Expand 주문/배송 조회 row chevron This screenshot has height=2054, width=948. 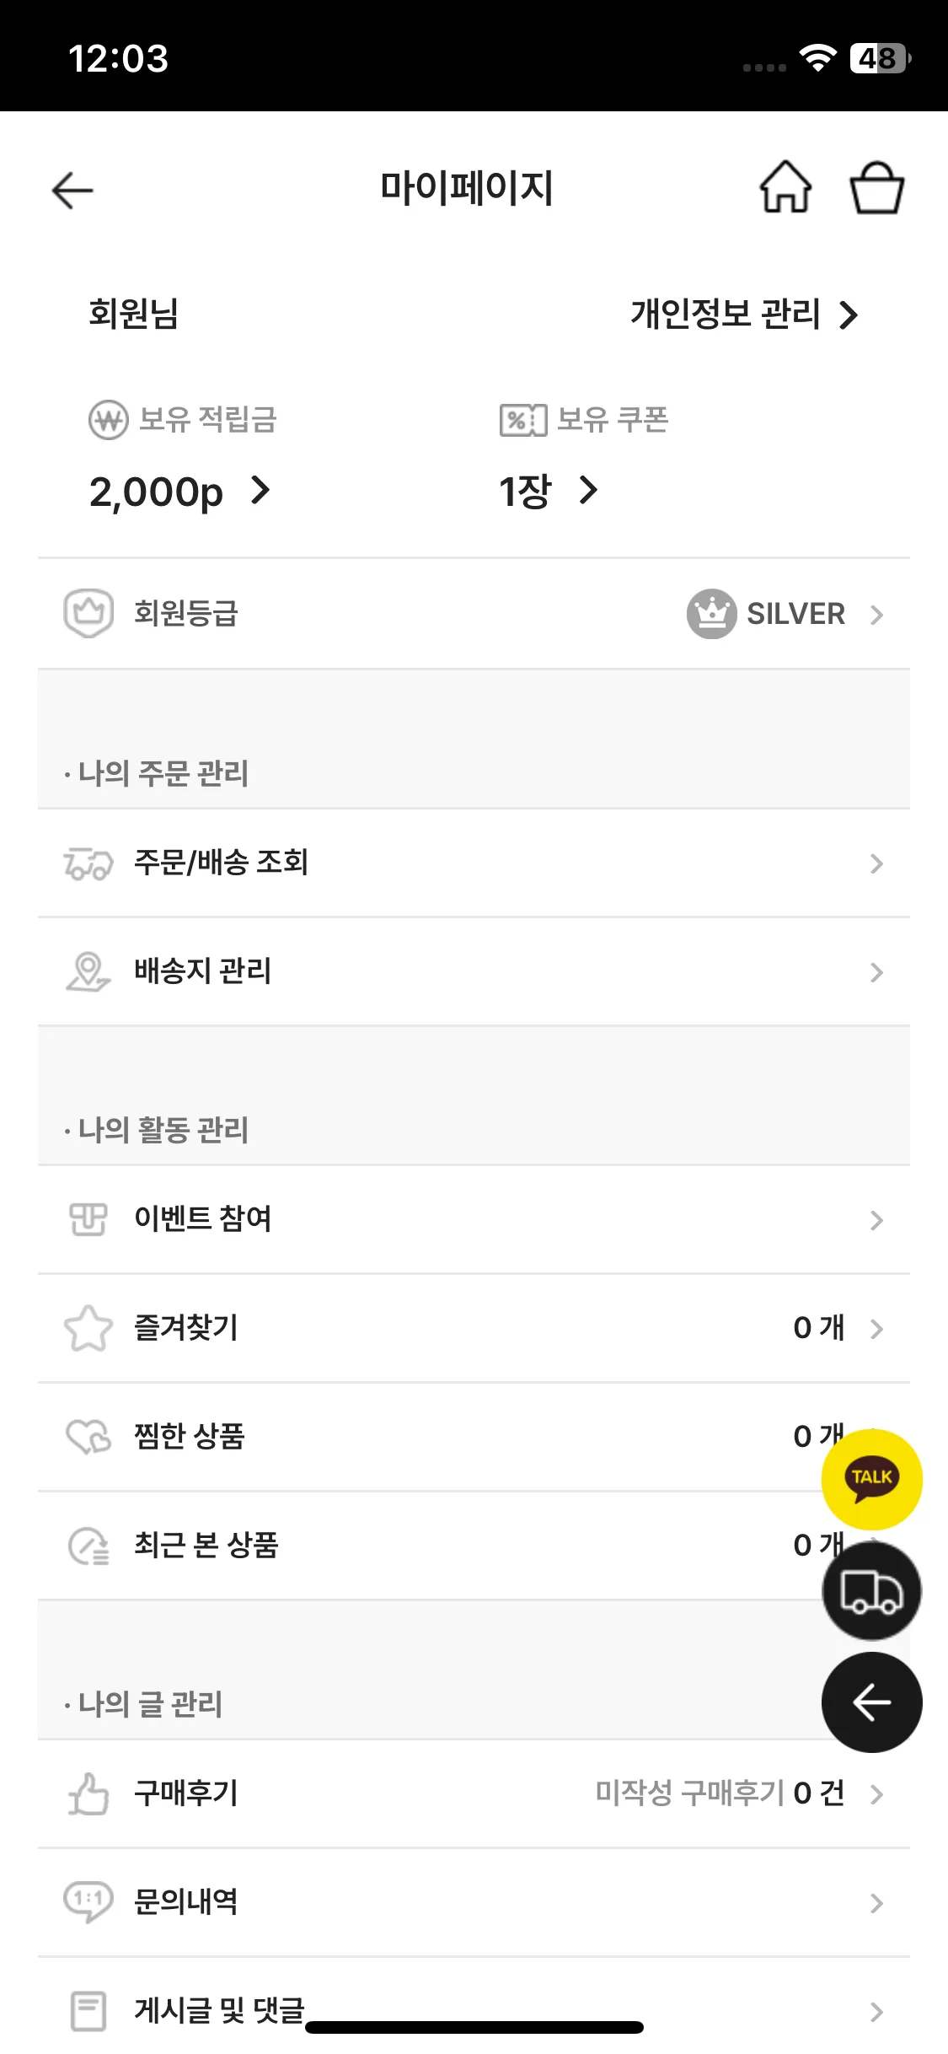(876, 863)
